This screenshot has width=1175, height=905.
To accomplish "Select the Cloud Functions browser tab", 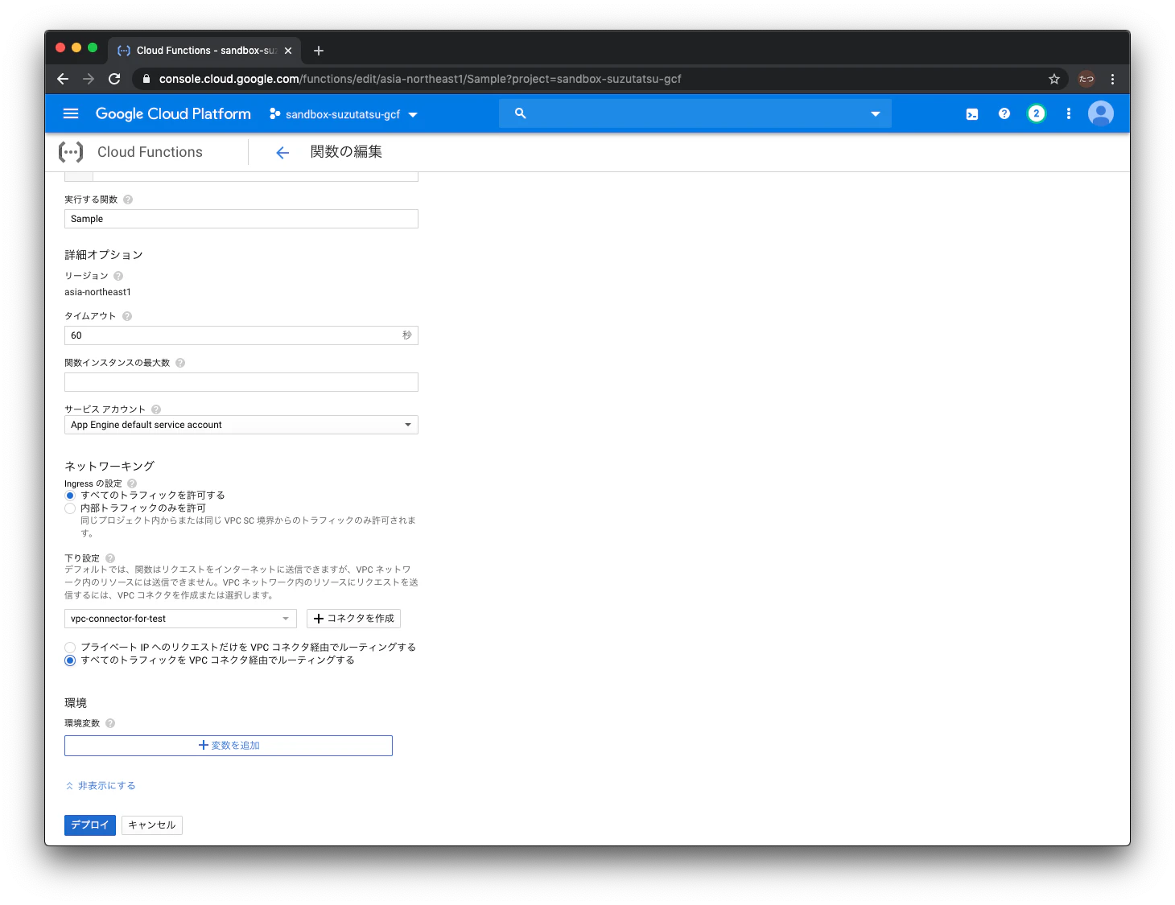I will click(204, 51).
